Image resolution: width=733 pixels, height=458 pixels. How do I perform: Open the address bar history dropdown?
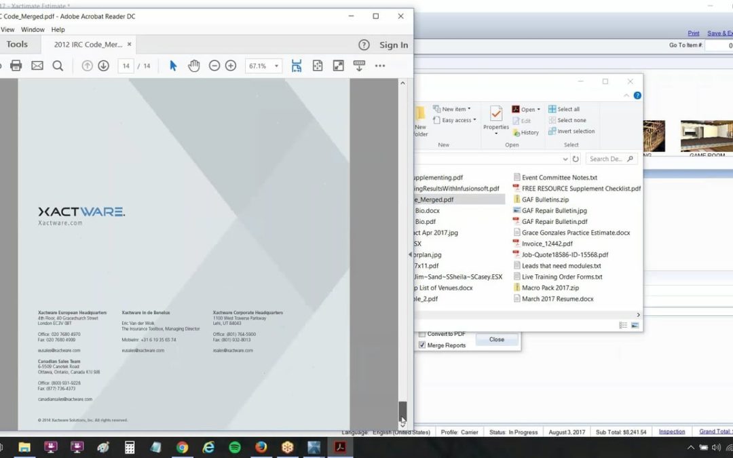point(565,159)
